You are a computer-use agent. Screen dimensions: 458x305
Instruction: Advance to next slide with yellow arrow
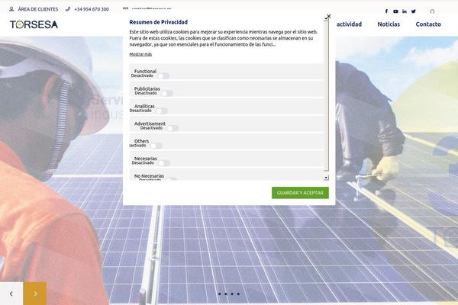point(35,294)
